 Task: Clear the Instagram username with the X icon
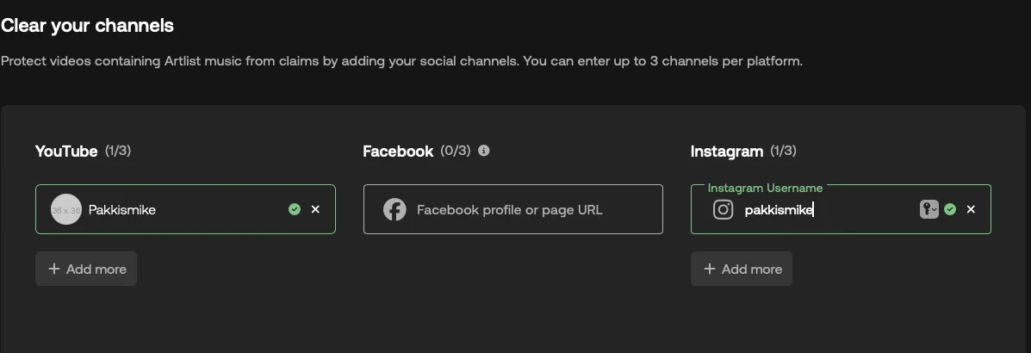tap(971, 209)
